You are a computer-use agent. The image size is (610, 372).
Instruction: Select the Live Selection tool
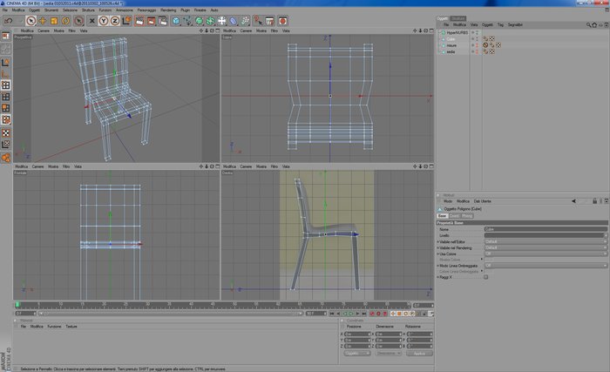[x=30, y=21]
